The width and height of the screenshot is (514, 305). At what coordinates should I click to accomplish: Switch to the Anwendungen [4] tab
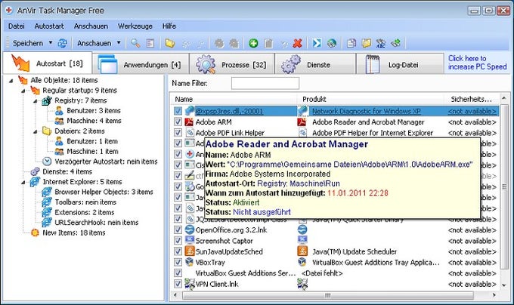(x=141, y=64)
